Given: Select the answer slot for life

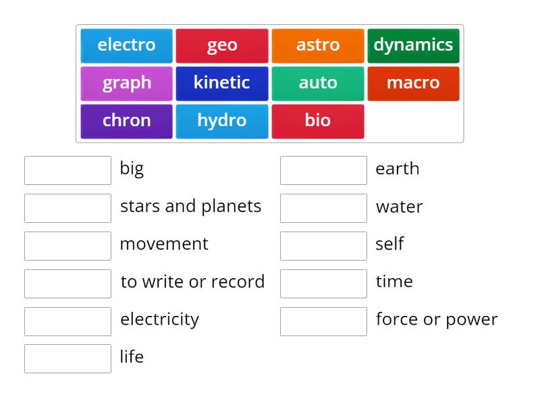Looking at the screenshot, I should pyautogui.click(x=68, y=359).
